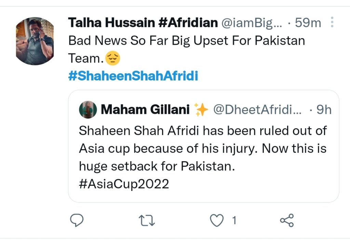Image resolution: width=350 pixels, height=241 pixels.
Task: Open the reply speech bubble icon
Action: point(77,220)
